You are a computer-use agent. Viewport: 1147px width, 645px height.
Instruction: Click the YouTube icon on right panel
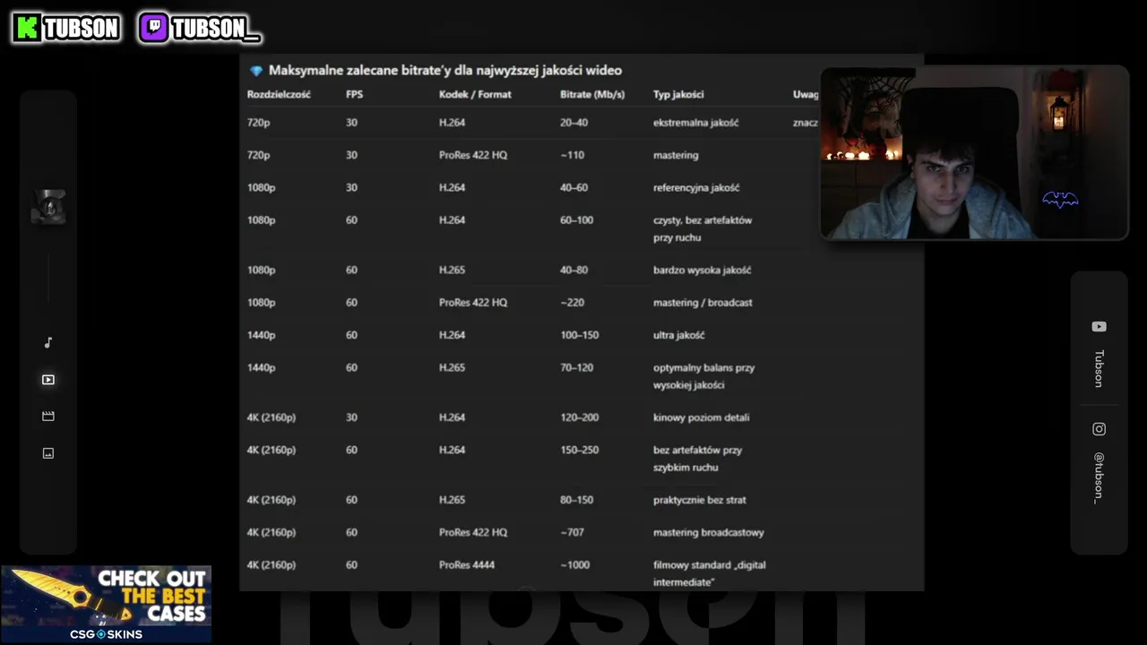coord(1099,327)
